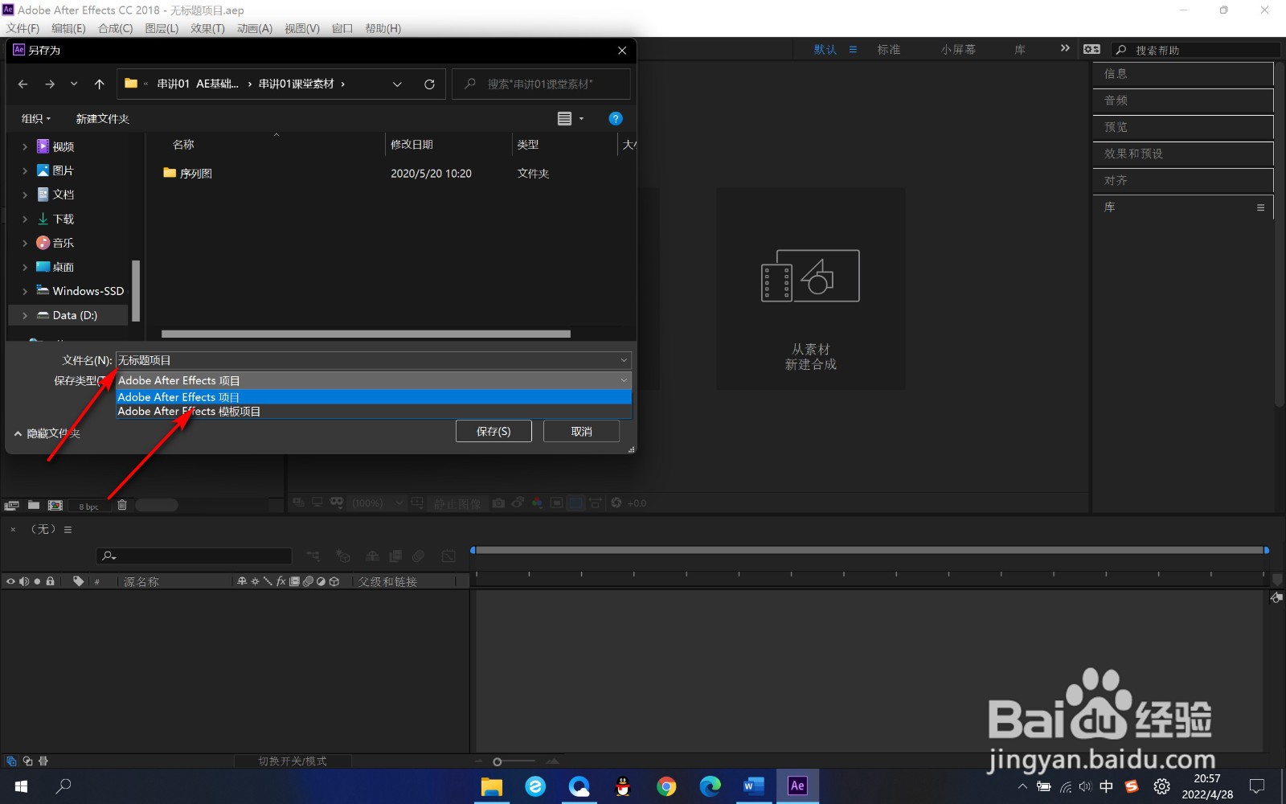Screen dimensions: 1286x804
Task: Open the 帮助(H) menu
Action: [383, 28]
